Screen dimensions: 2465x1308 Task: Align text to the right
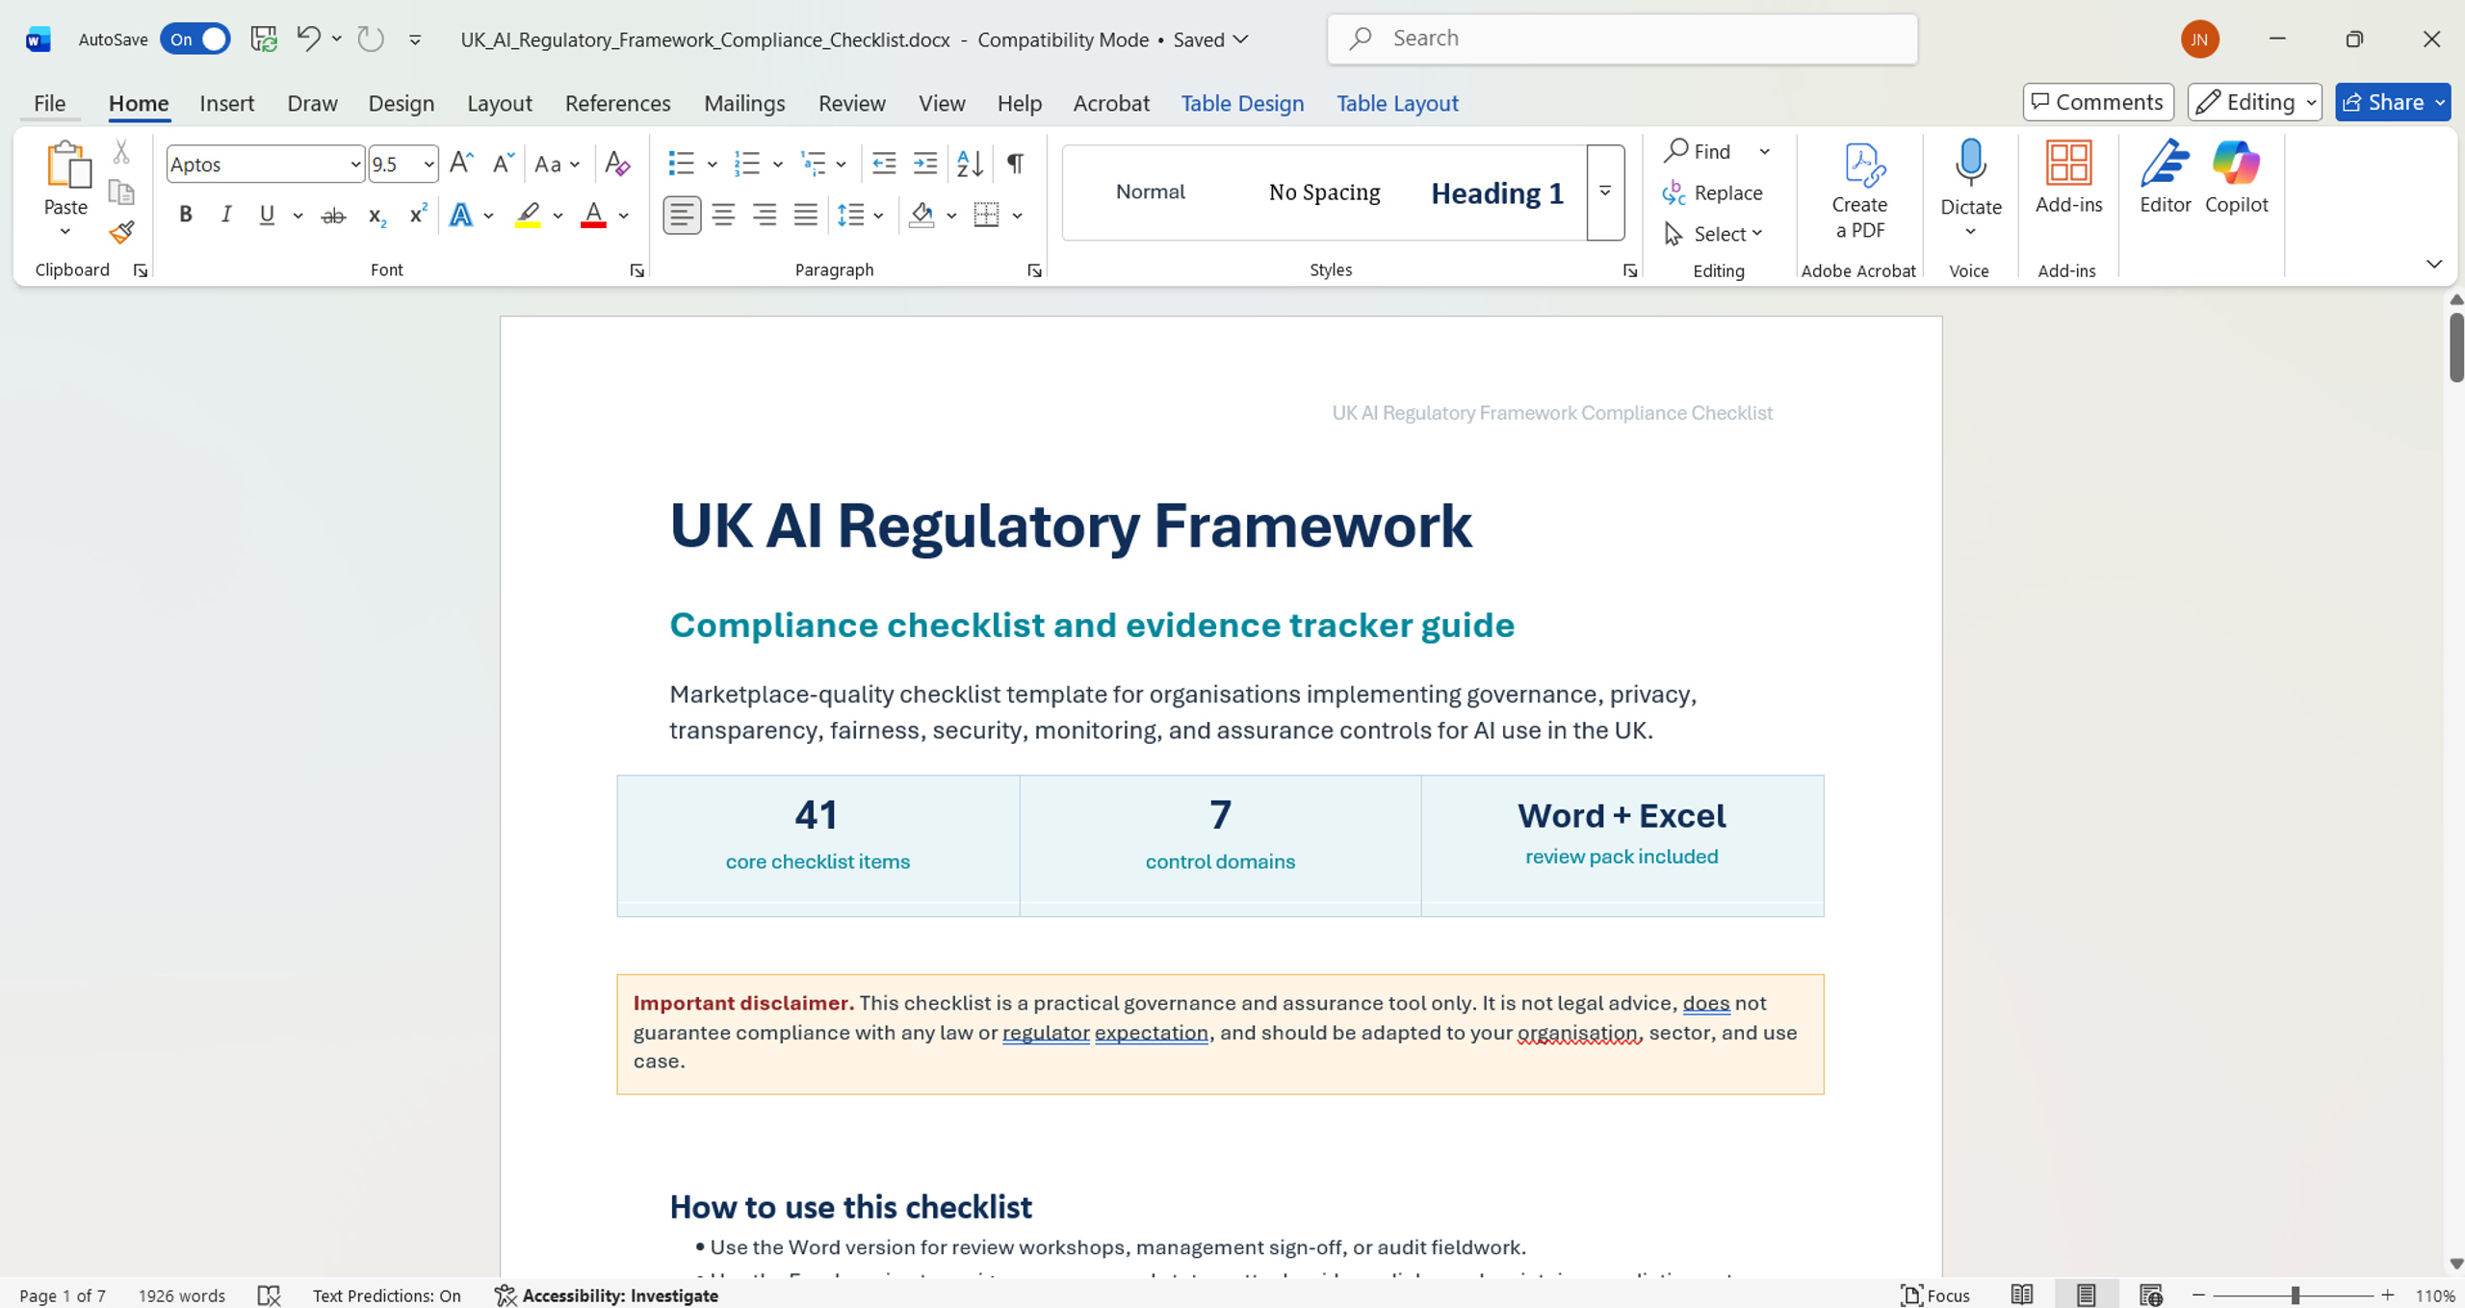(x=765, y=215)
